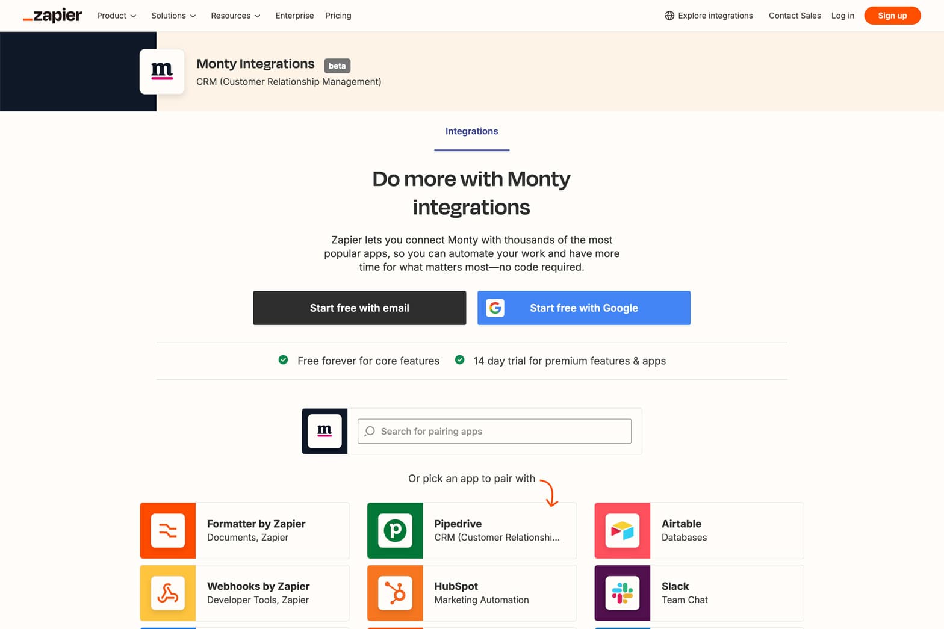Select the HubSpot card title
944x629 pixels.
456,586
